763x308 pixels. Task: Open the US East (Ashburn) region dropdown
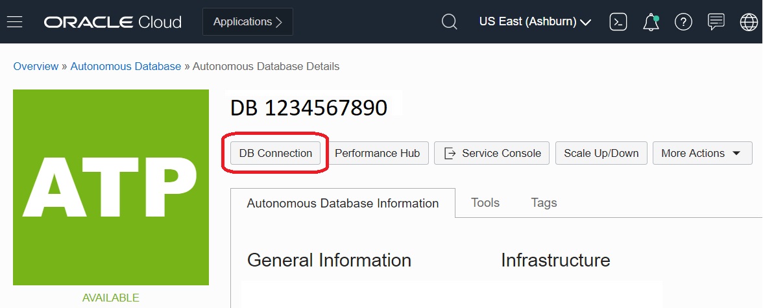coord(535,22)
